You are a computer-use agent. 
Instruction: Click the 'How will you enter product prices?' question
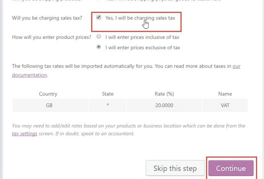coord(52,37)
